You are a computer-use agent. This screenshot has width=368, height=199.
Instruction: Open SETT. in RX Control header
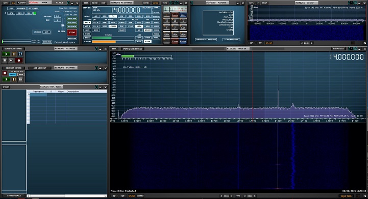(86, 3)
